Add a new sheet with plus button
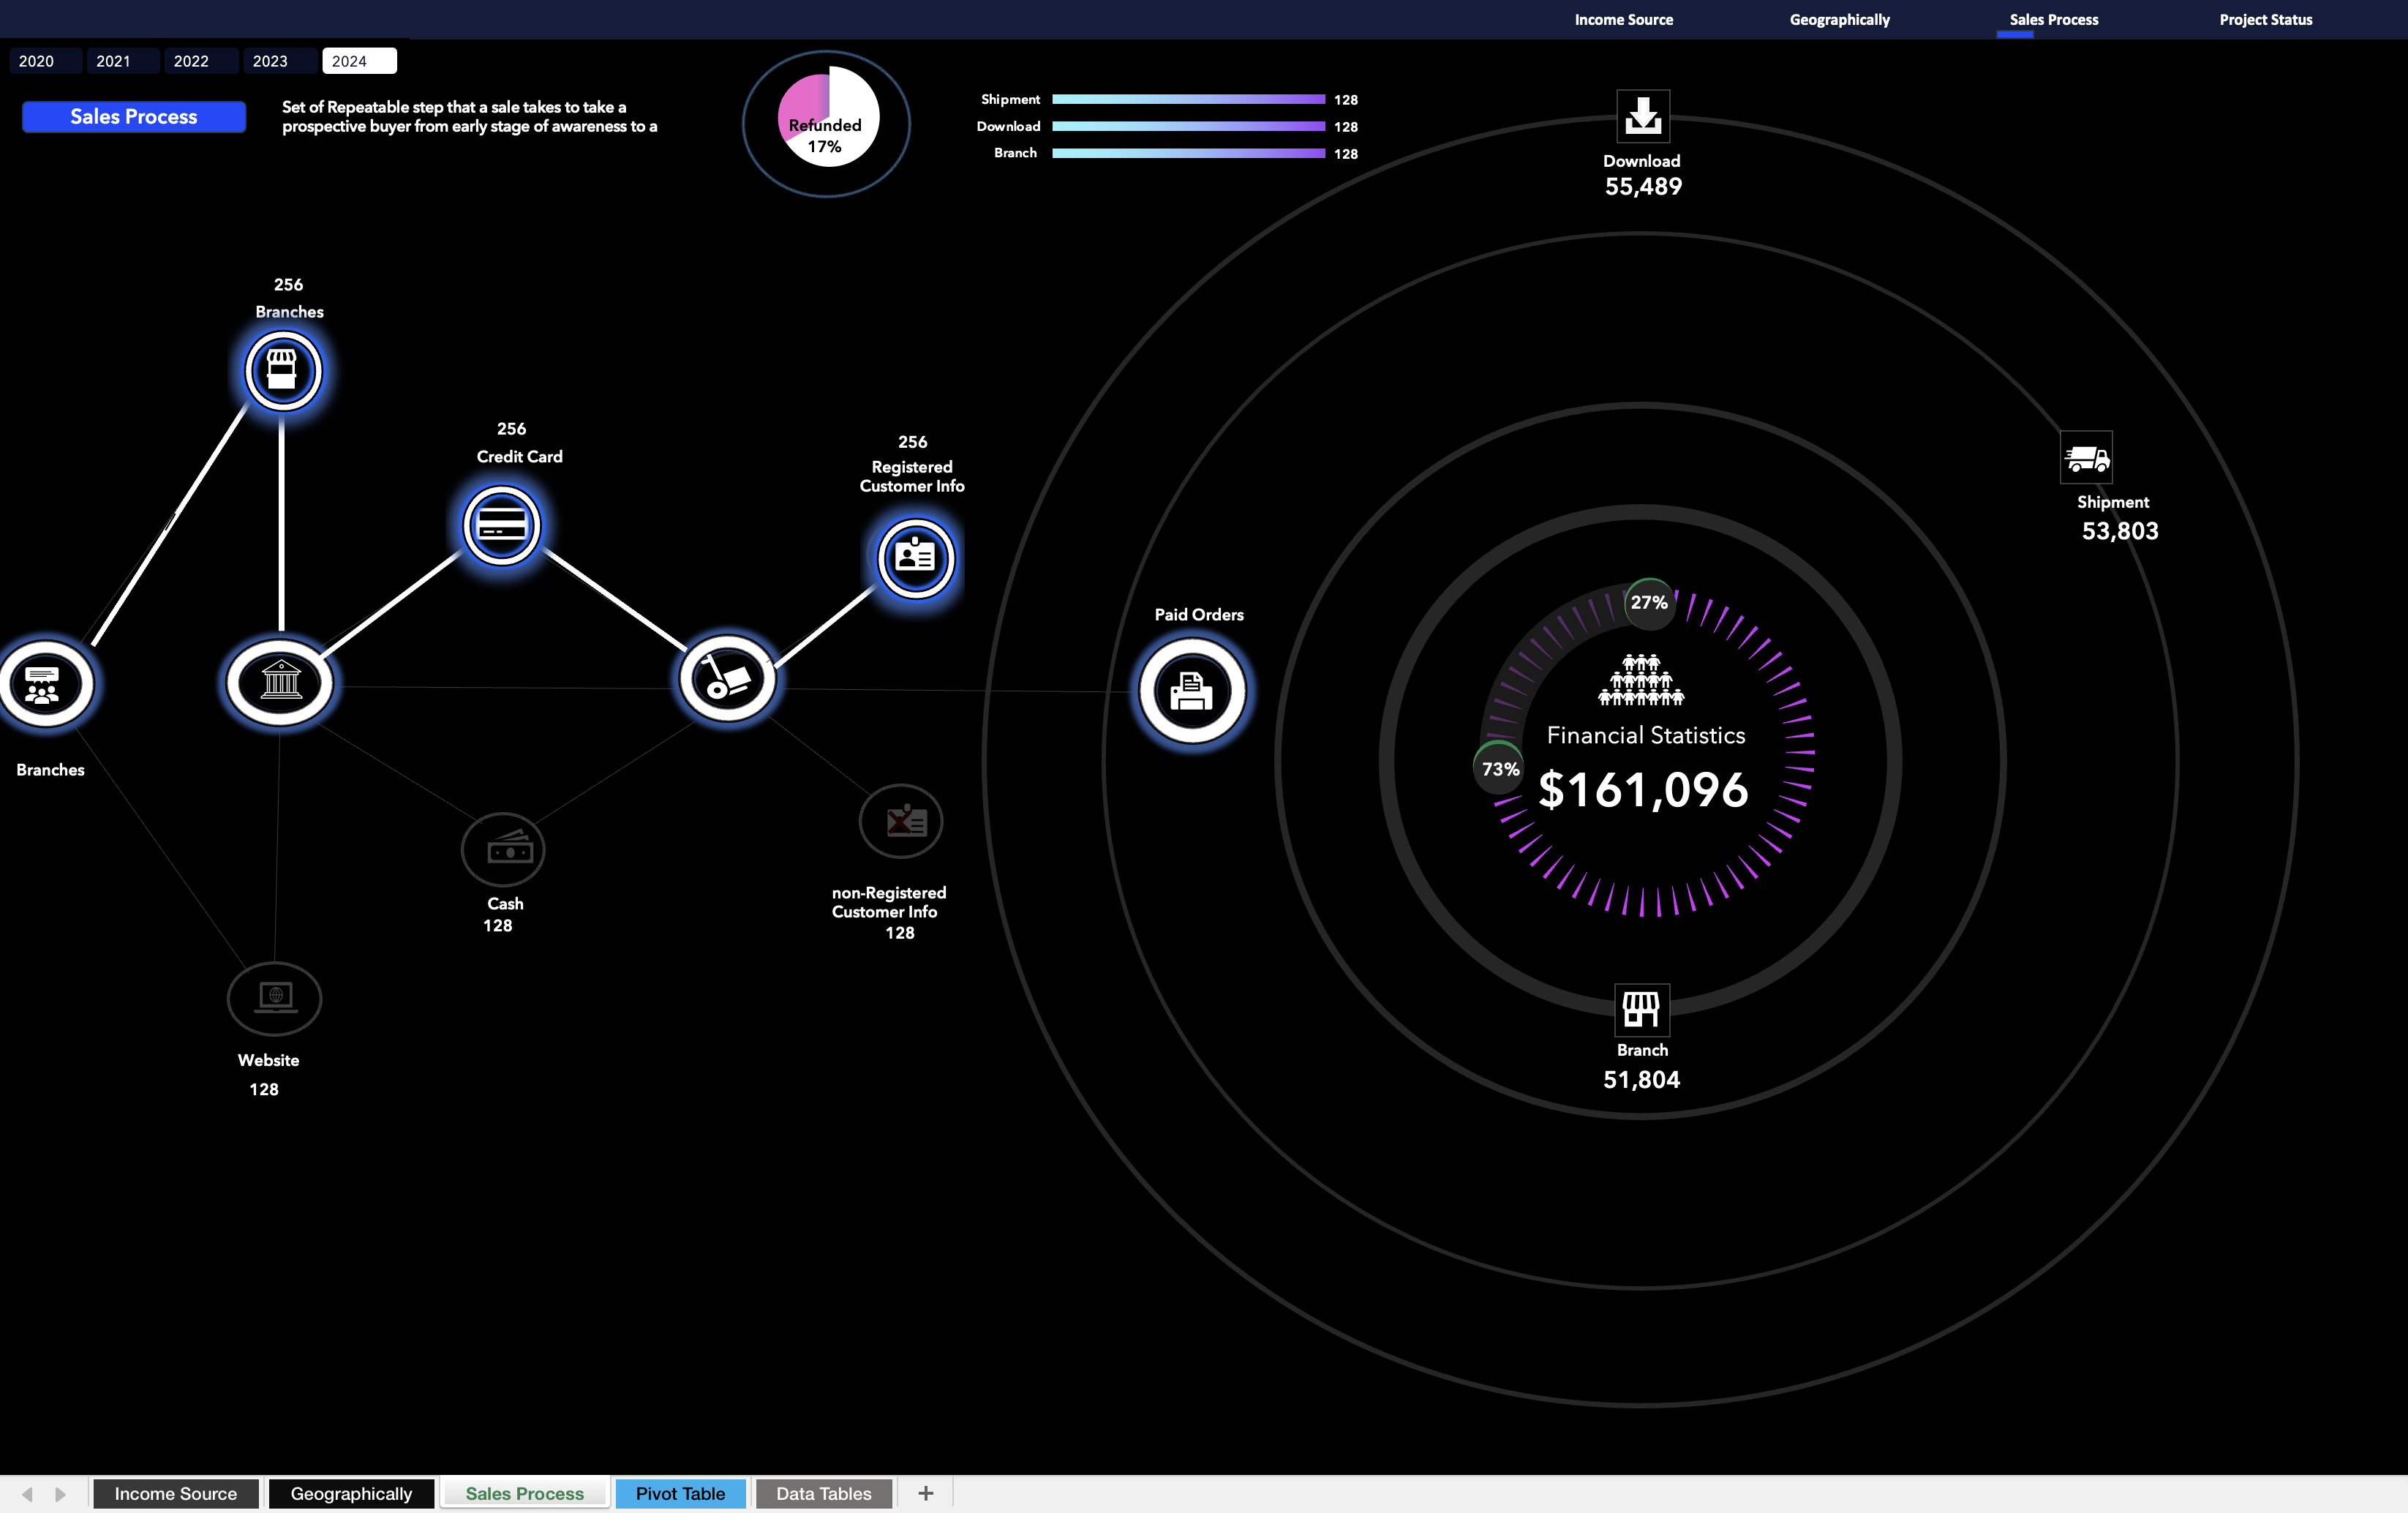The width and height of the screenshot is (2408, 1513). (925, 1493)
